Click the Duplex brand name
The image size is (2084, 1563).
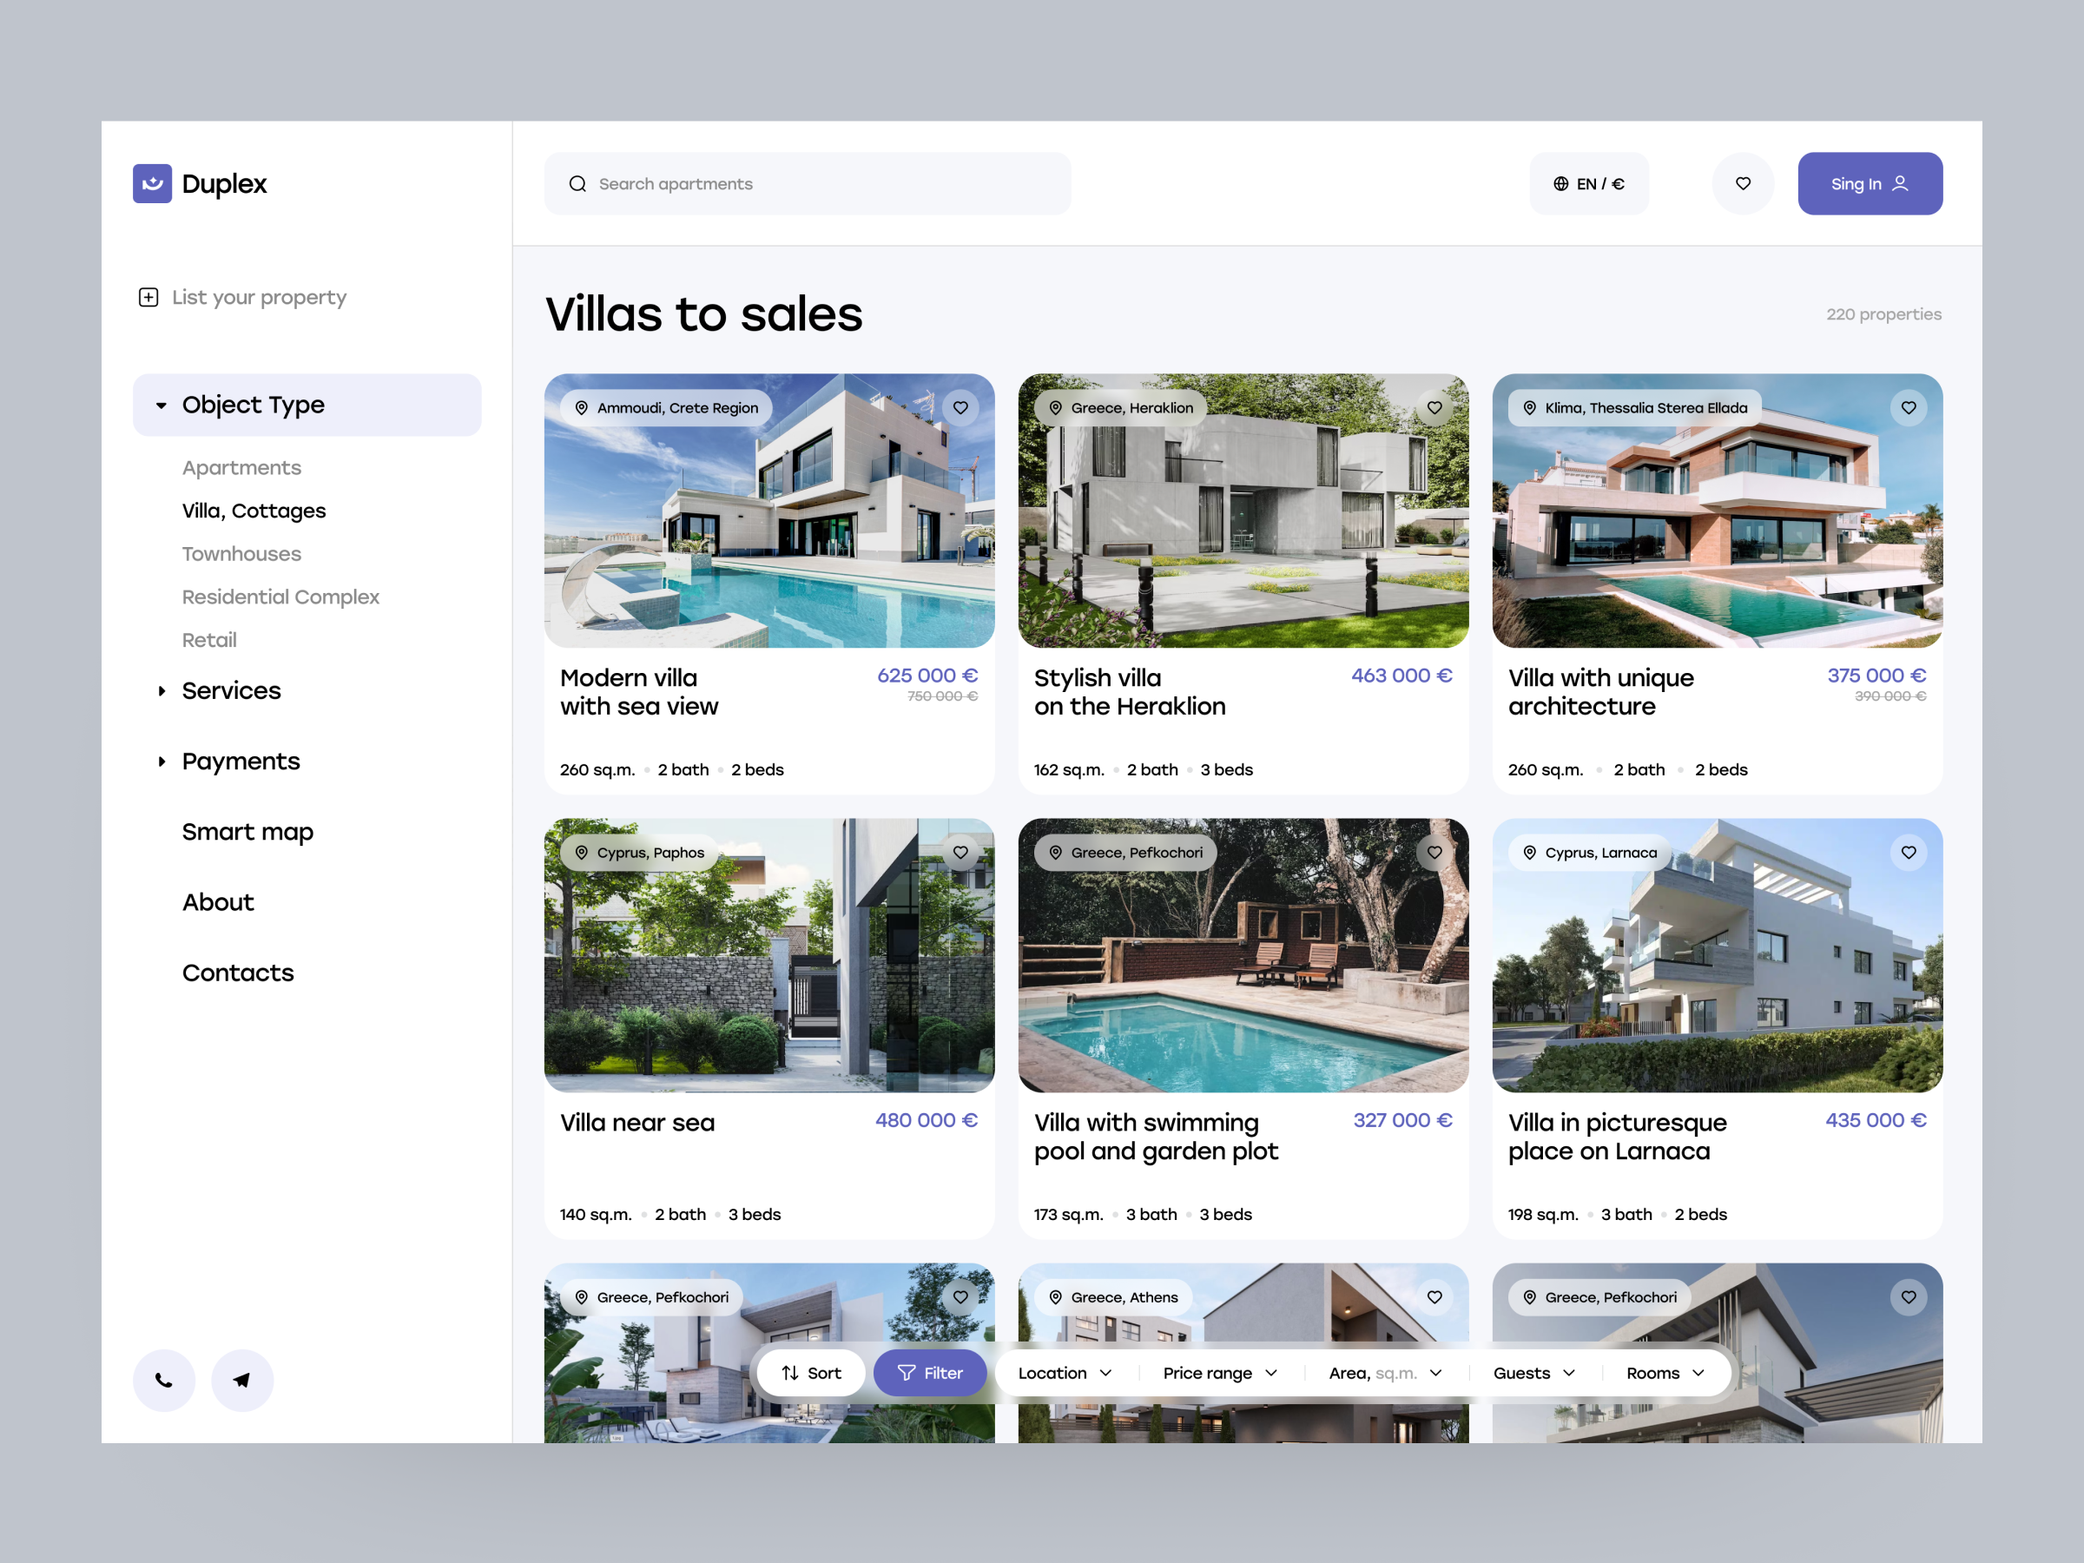pyautogui.click(x=224, y=184)
